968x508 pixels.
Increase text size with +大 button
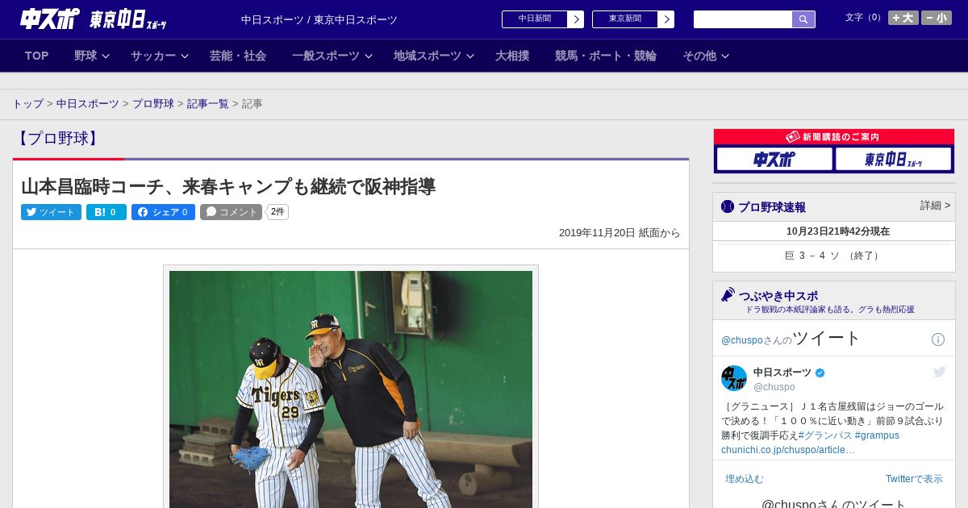click(x=903, y=18)
